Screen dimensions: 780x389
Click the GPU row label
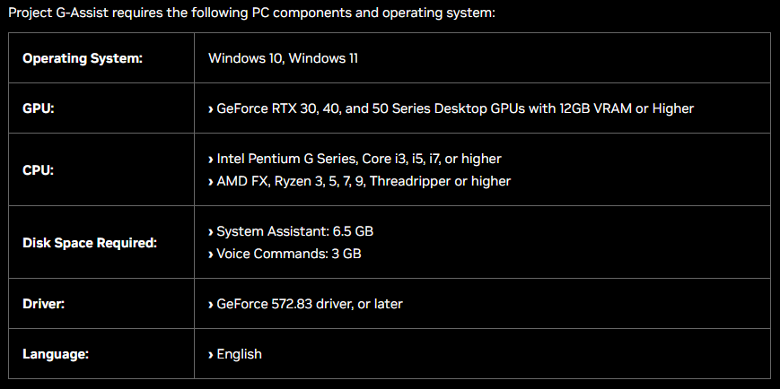point(39,108)
